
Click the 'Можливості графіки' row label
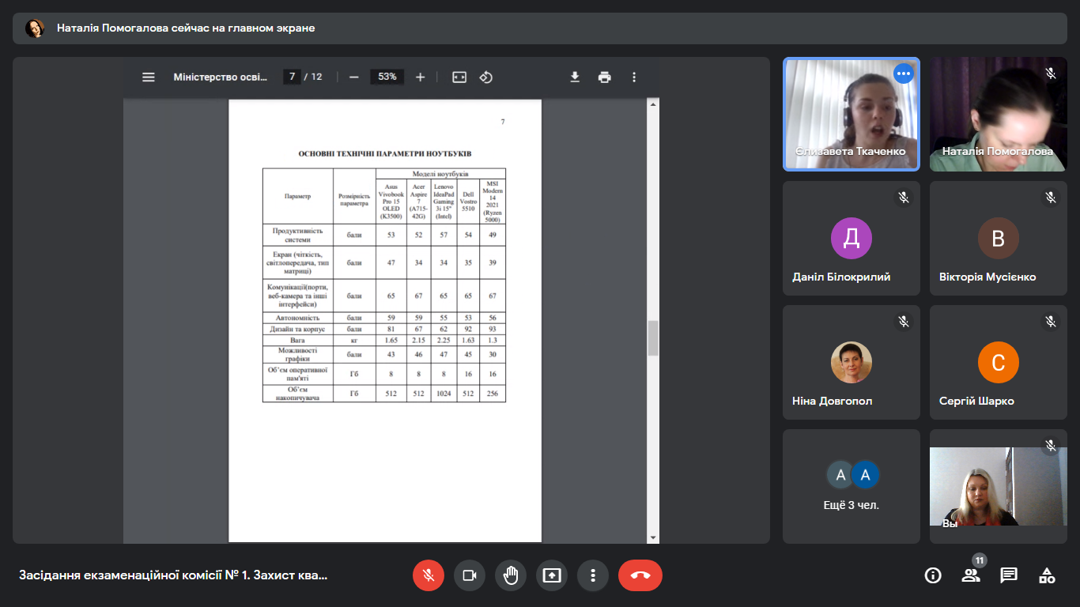click(x=298, y=354)
